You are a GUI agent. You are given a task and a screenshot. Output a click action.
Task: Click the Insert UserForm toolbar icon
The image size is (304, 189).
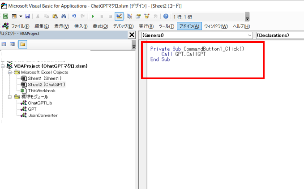tap(14, 16)
